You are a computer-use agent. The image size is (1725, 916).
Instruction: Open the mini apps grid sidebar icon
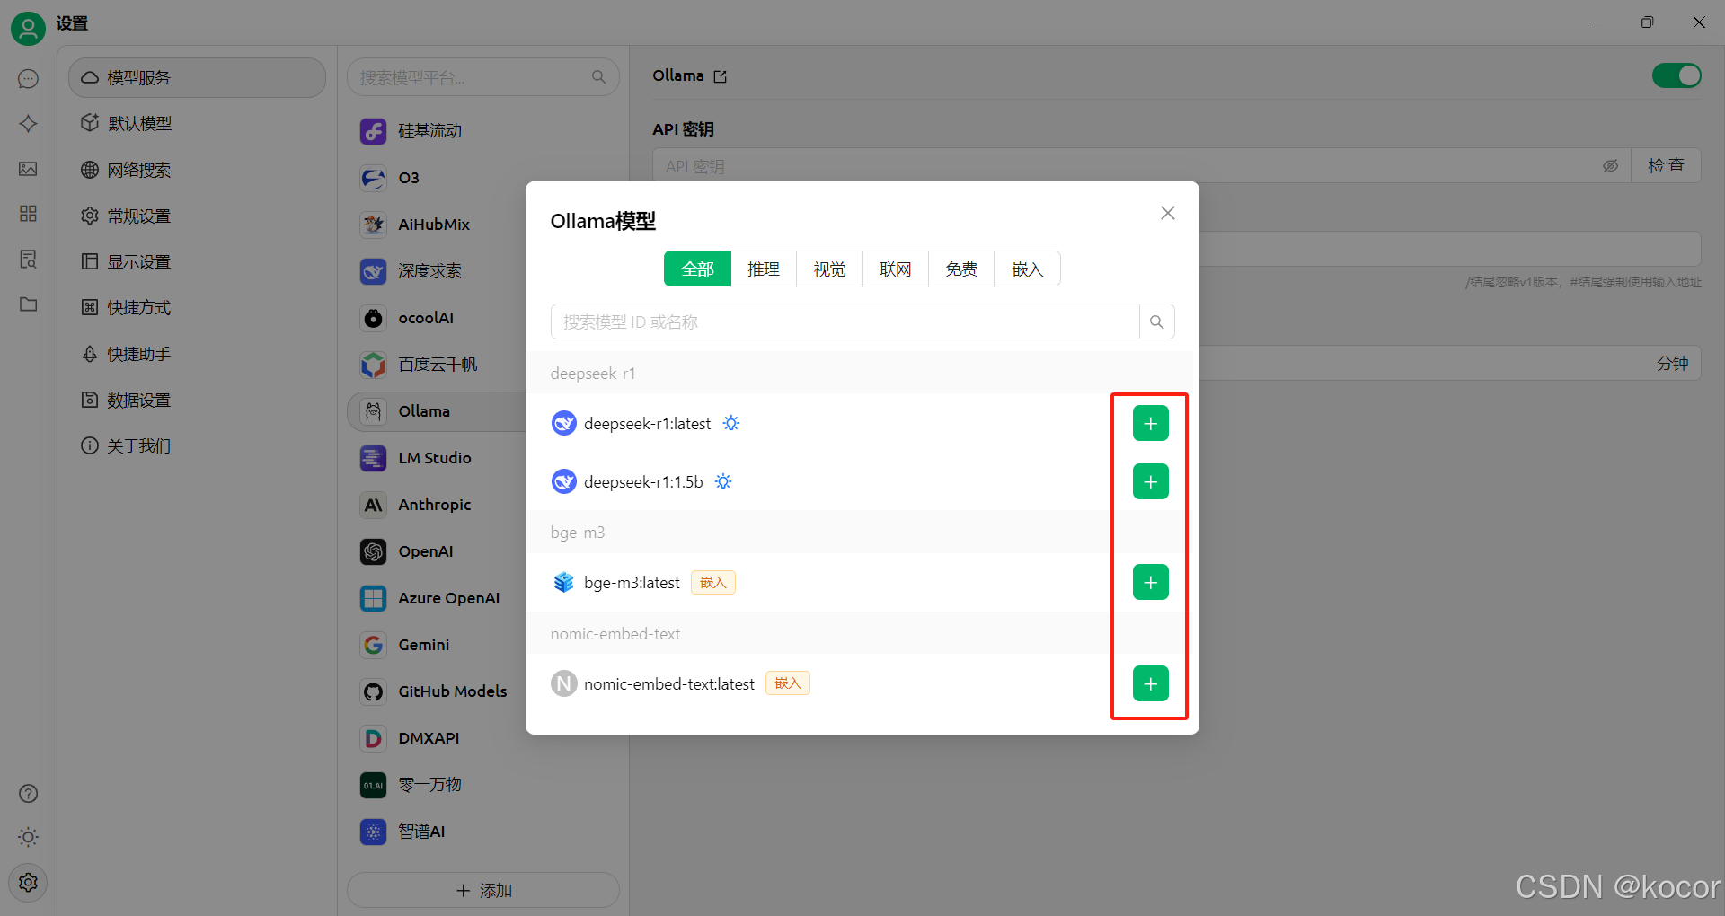28,214
